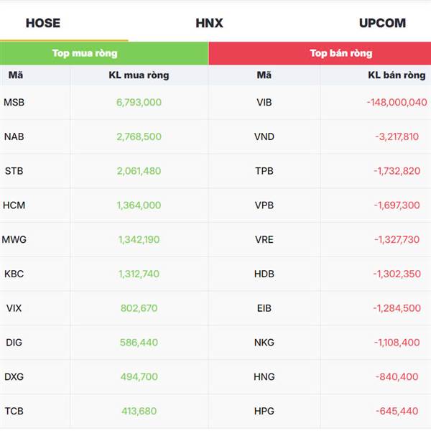Select the MWG ticker

[x=14, y=239]
